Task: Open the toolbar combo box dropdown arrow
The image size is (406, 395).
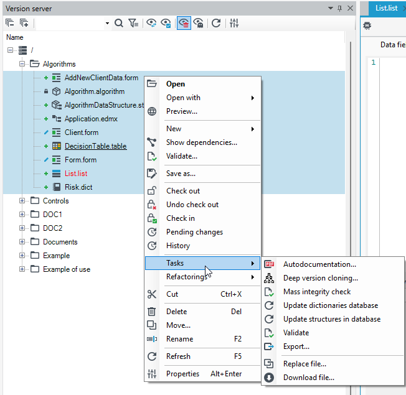Action: 107,24
